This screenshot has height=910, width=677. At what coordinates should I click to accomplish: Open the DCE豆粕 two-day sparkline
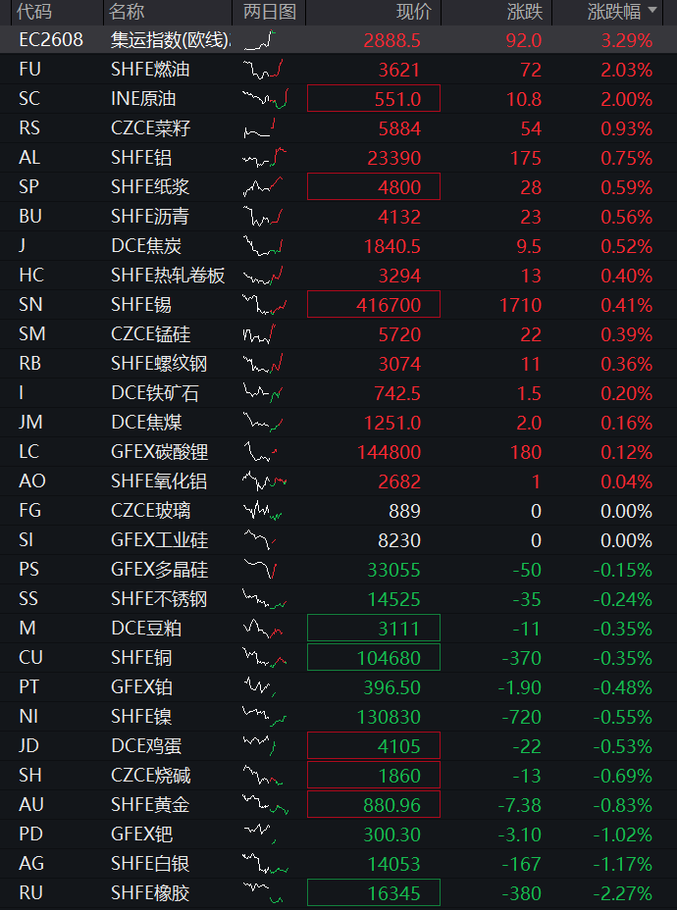coord(262,628)
